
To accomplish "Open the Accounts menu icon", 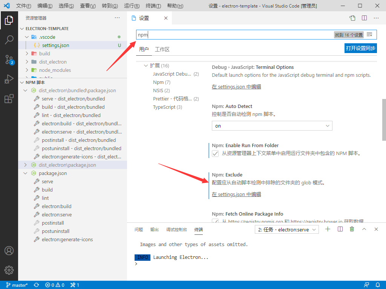I will pos(9,251).
